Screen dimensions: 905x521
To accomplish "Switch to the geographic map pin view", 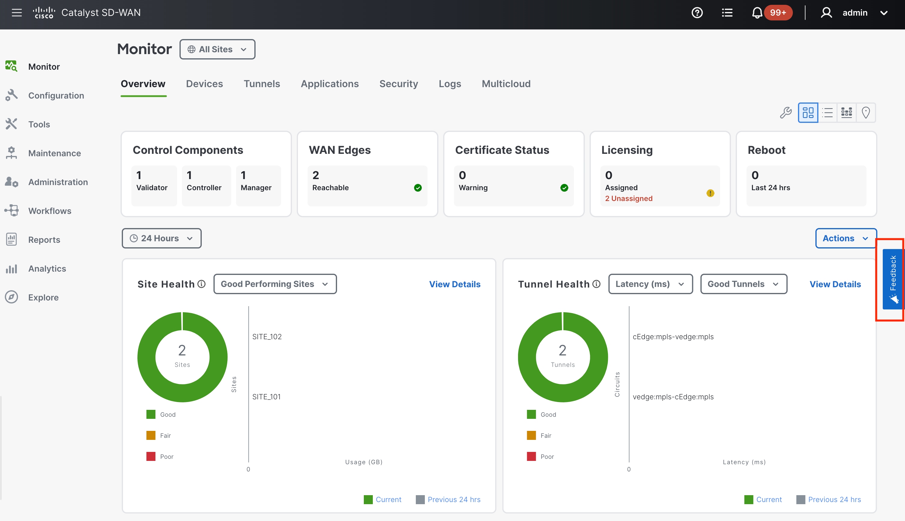I will tap(866, 113).
